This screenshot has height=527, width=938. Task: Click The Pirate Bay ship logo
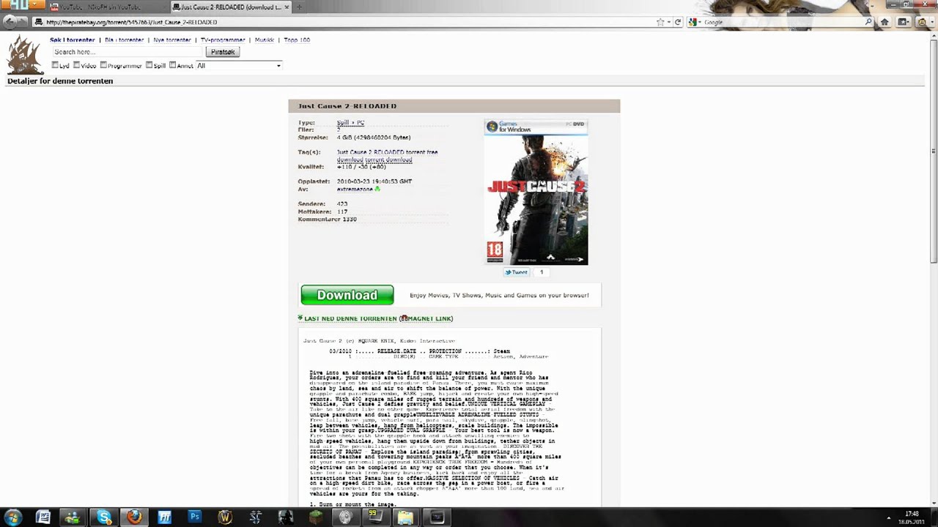25,54
